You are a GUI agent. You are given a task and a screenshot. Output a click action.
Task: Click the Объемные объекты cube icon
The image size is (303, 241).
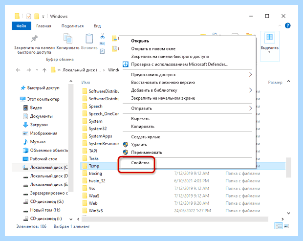[25, 150]
